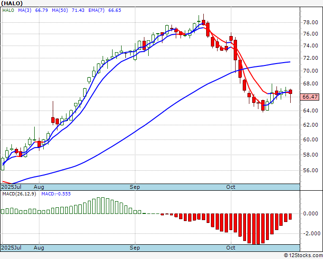This screenshot has height=259, width=323.
Task: Click the (HALO) chart title
Action: tap(12, 3)
